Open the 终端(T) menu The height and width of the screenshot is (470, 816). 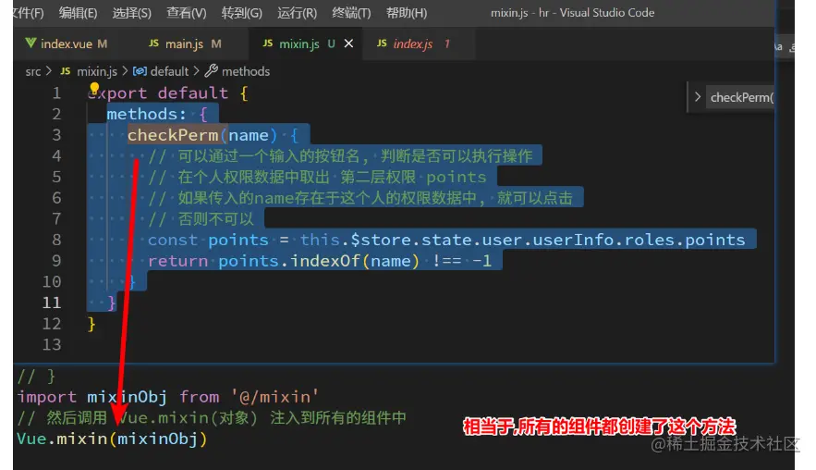(351, 13)
